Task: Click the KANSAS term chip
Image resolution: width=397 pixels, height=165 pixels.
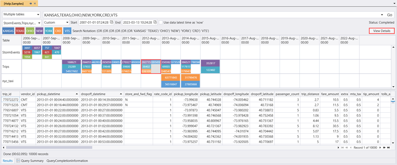Action: coord(8,31)
